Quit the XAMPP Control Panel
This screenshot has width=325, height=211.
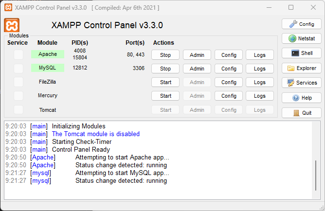[301, 113]
